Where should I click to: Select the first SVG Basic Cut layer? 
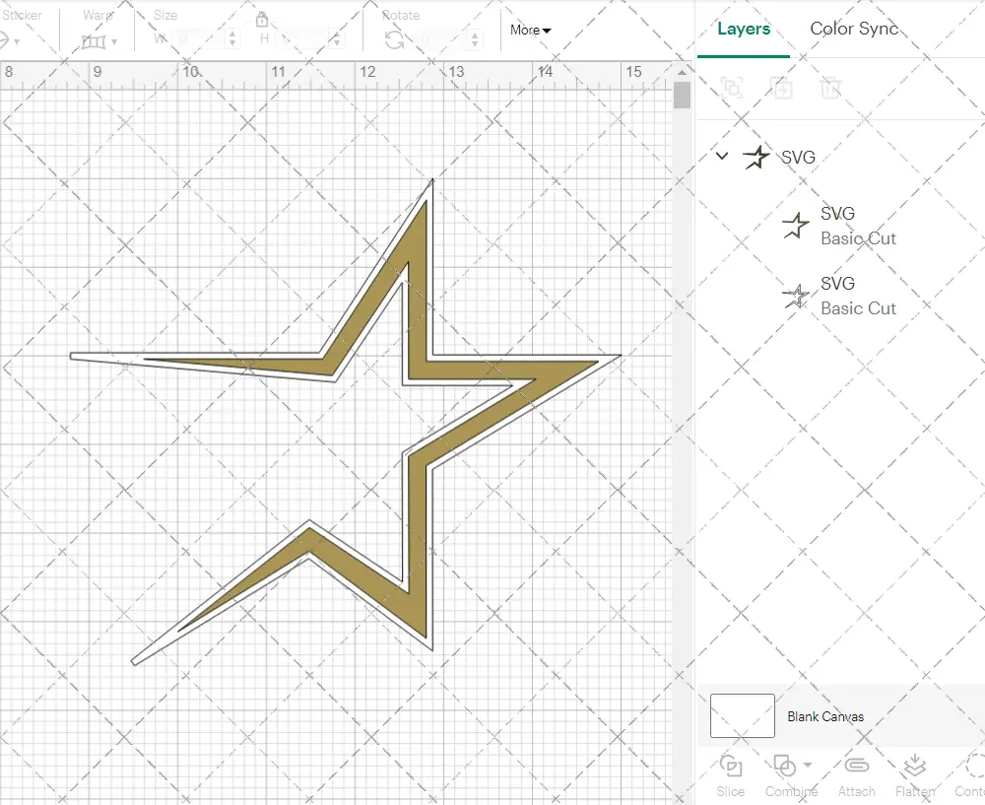(x=840, y=226)
